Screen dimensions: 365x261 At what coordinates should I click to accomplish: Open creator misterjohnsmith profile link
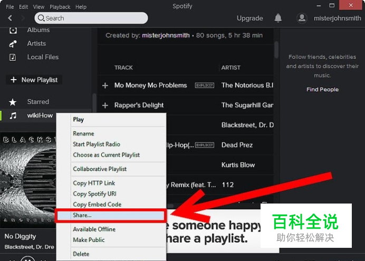(166, 35)
